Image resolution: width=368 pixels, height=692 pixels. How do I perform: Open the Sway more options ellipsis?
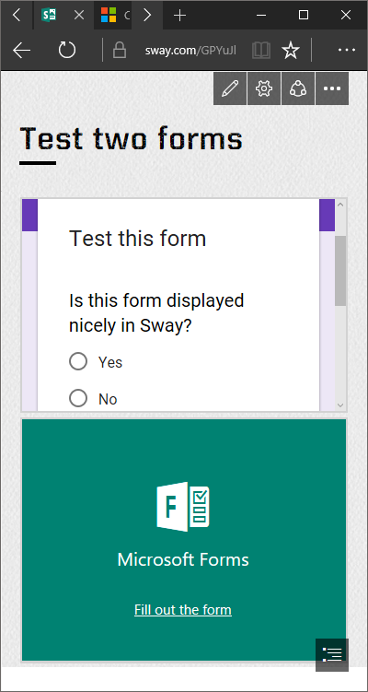coord(332,88)
